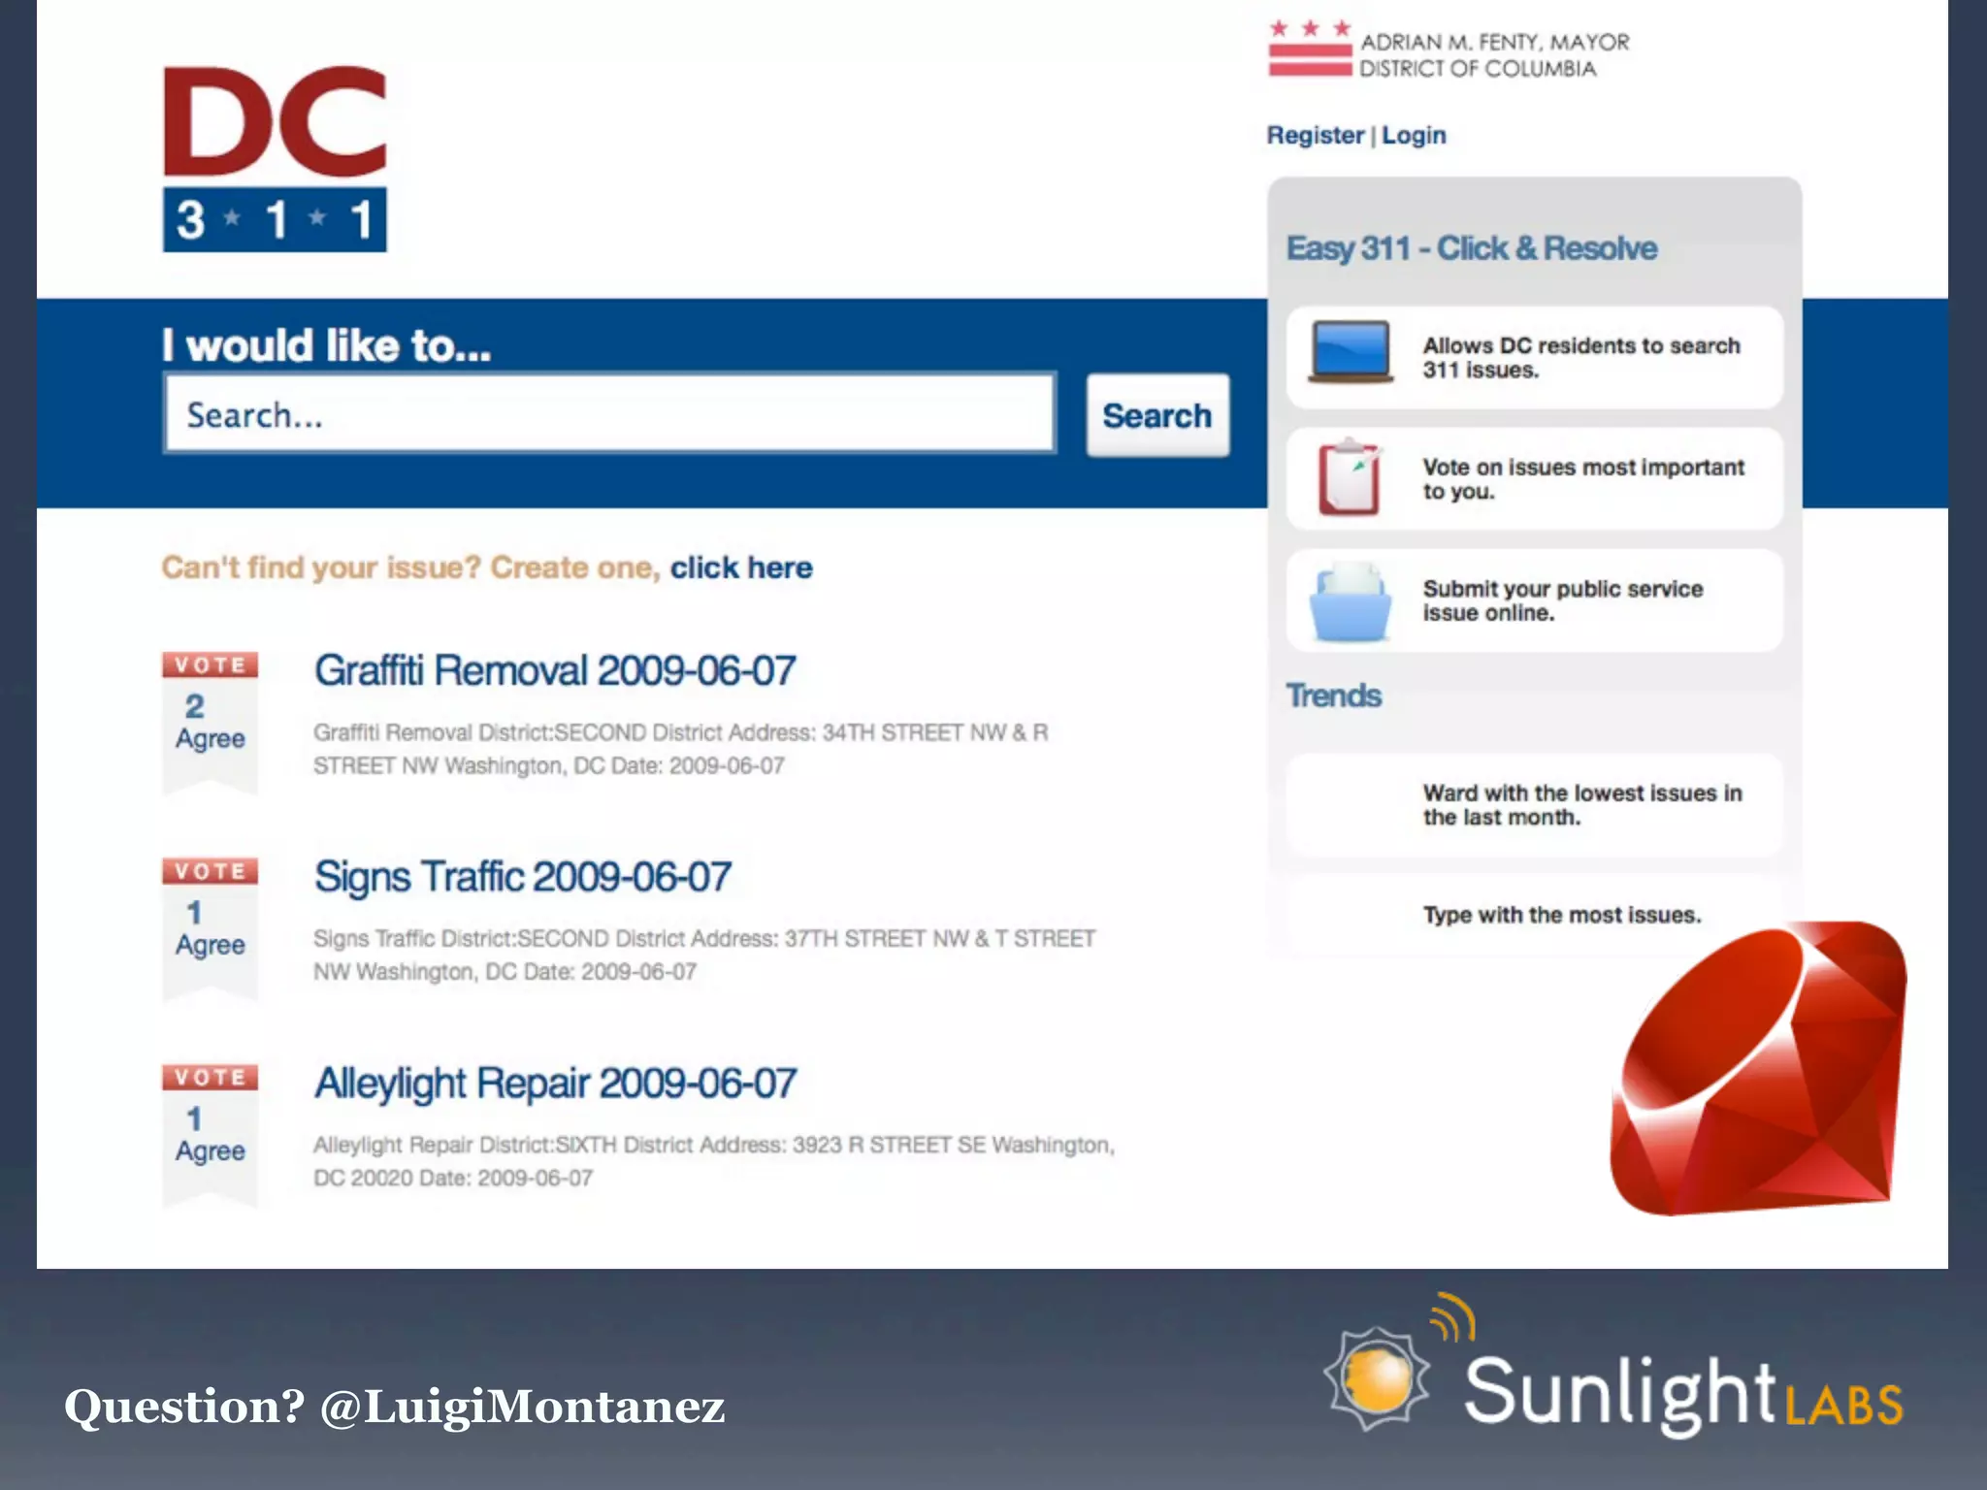Open the Login link
This screenshot has width=1987, height=1490.
[x=1414, y=136]
